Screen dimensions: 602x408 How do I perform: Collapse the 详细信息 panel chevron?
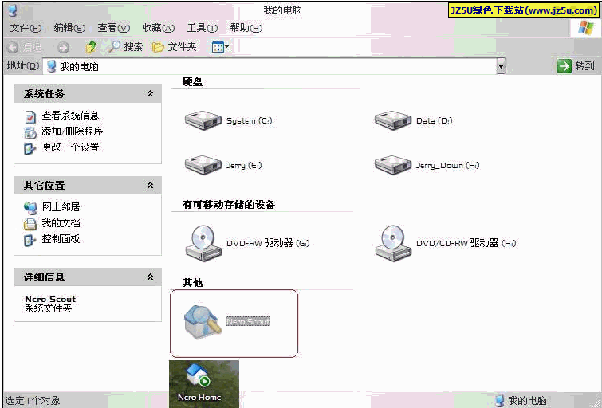pyautogui.click(x=151, y=277)
